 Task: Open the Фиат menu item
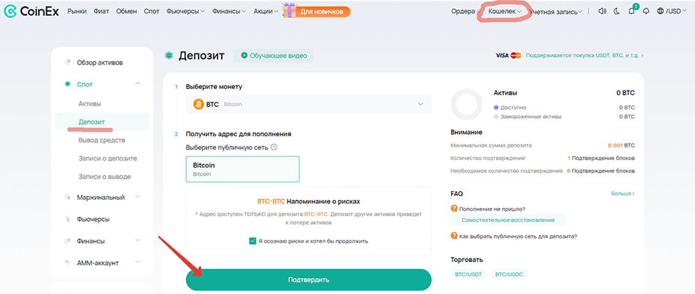pos(101,12)
